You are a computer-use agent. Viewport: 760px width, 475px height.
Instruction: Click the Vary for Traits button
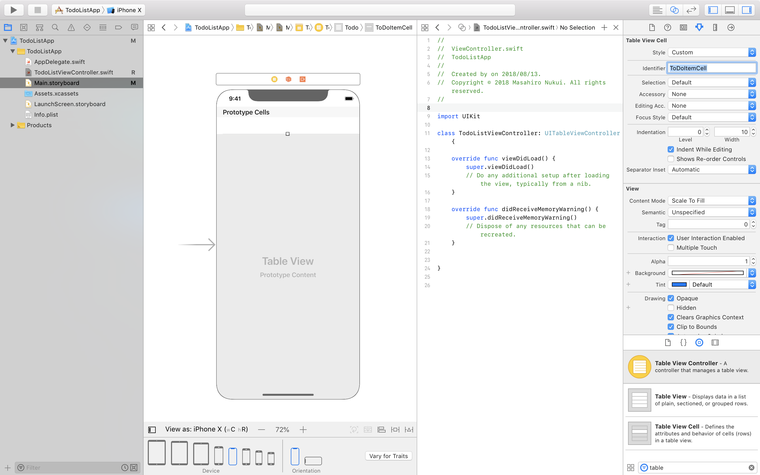pos(388,456)
